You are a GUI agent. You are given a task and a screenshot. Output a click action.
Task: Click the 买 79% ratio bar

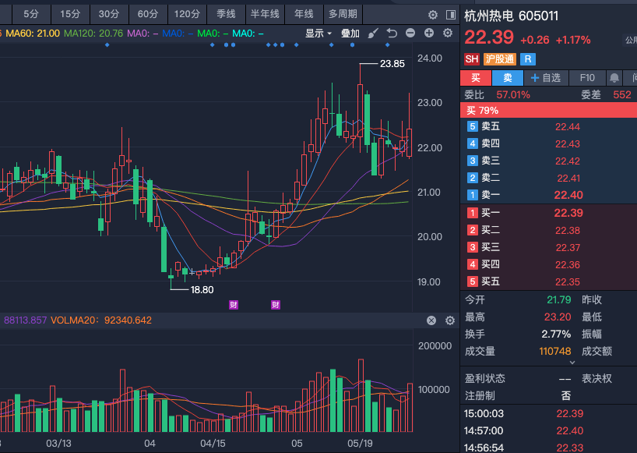[548, 110]
